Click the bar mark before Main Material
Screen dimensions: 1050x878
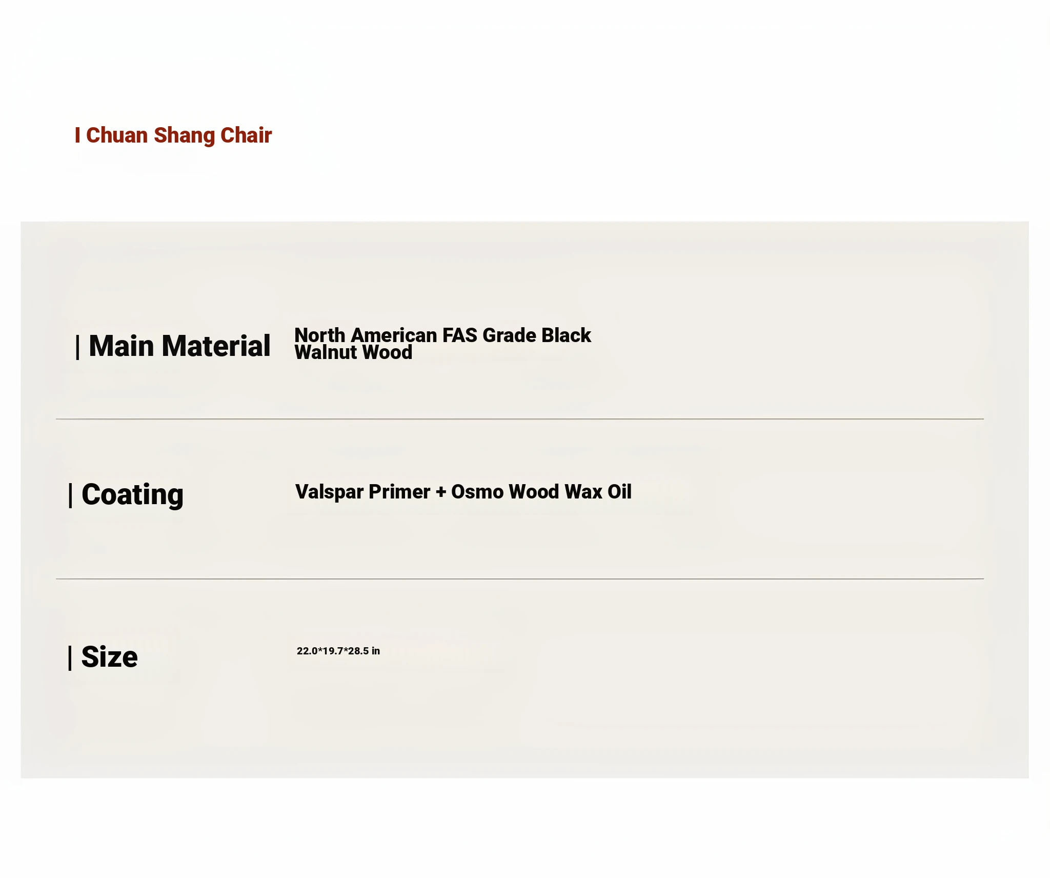click(x=77, y=347)
